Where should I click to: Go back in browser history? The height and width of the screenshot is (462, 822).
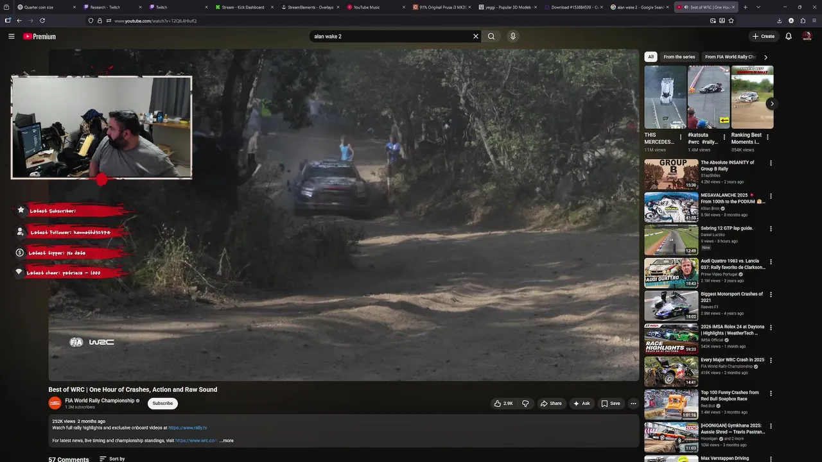coord(19,21)
